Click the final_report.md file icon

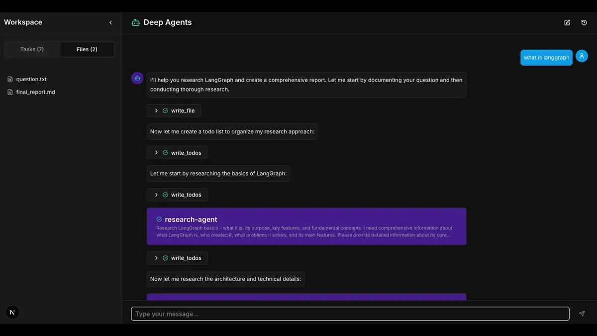pos(10,92)
